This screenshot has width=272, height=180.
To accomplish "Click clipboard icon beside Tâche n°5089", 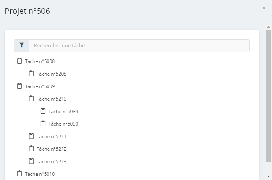I will 43,111.
